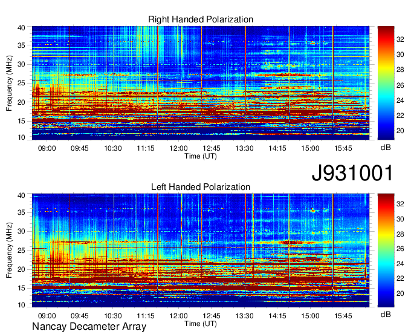Click the Right Handed Polarization title
411x334 pixels.
(201, 19)
